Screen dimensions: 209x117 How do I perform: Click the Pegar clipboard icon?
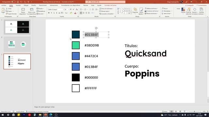point(3,10)
